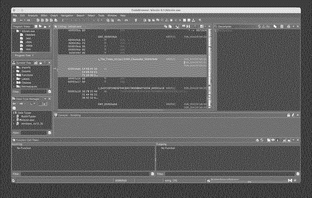Expand the Functions node in Symbol Tree
This screenshot has width=312, height=198.
click(x=15, y=75)
